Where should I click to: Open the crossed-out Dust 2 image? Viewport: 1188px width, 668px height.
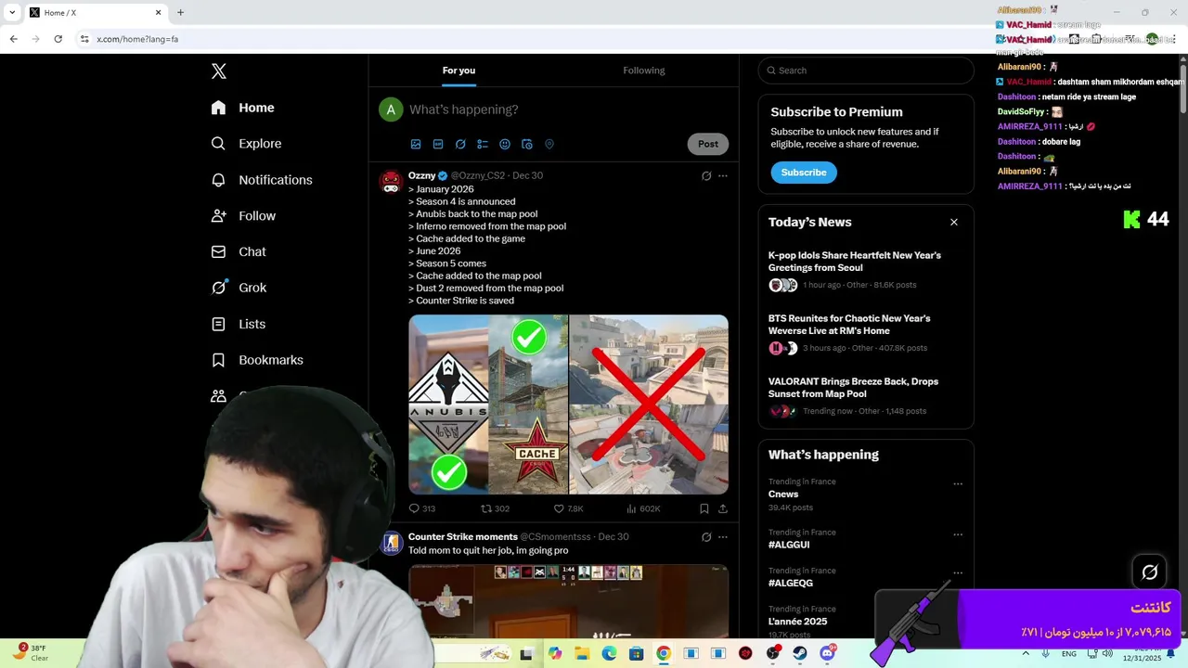click(x=649, y=405)
